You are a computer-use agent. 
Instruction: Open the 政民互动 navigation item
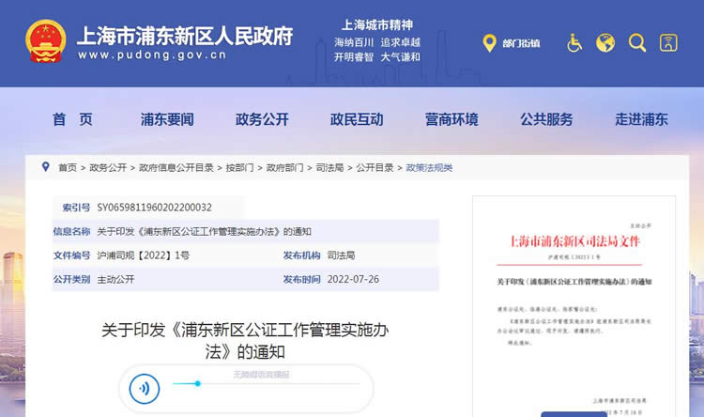357,119
